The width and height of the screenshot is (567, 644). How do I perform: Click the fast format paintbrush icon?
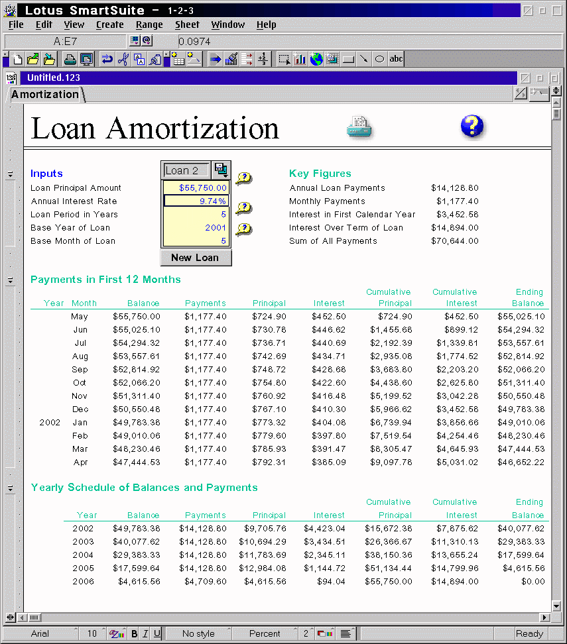point(231,60)
